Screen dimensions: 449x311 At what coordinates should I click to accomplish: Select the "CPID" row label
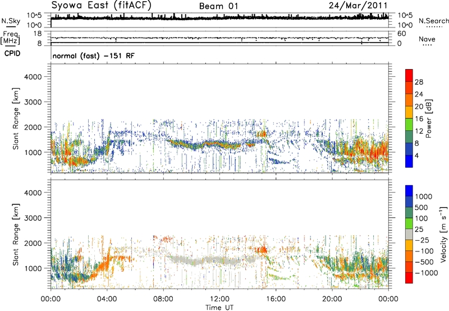[x=12, y=53]
